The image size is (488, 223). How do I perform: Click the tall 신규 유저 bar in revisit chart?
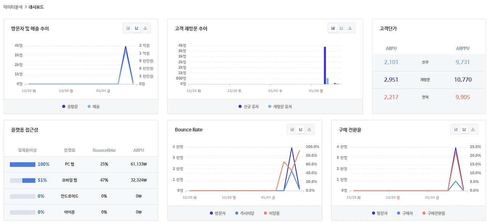(x=325, y=65)
